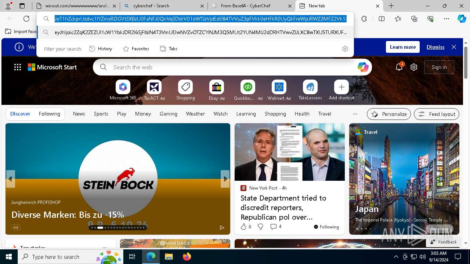470x264 pixels.
Task: Dismiss the notification banner
Action: coord(435,47)
